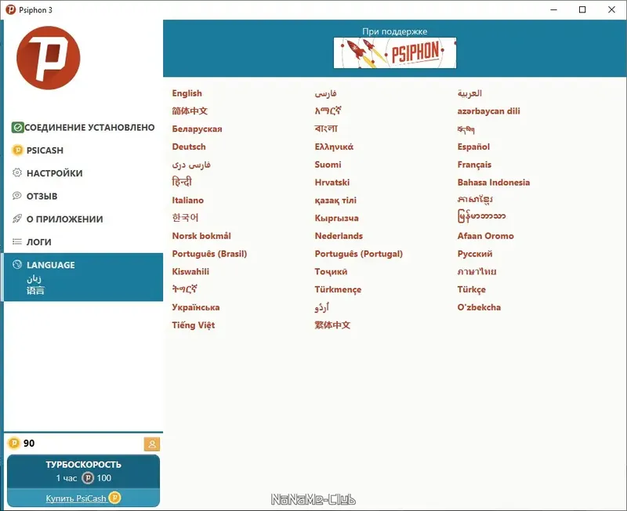Screen dimensions: 627x511
Task: Click the Psiphon rocket sponsor banner
Action: tap(395, 53)
